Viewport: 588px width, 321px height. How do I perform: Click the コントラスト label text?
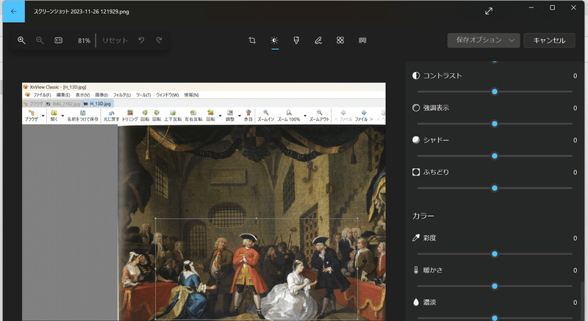442,76
